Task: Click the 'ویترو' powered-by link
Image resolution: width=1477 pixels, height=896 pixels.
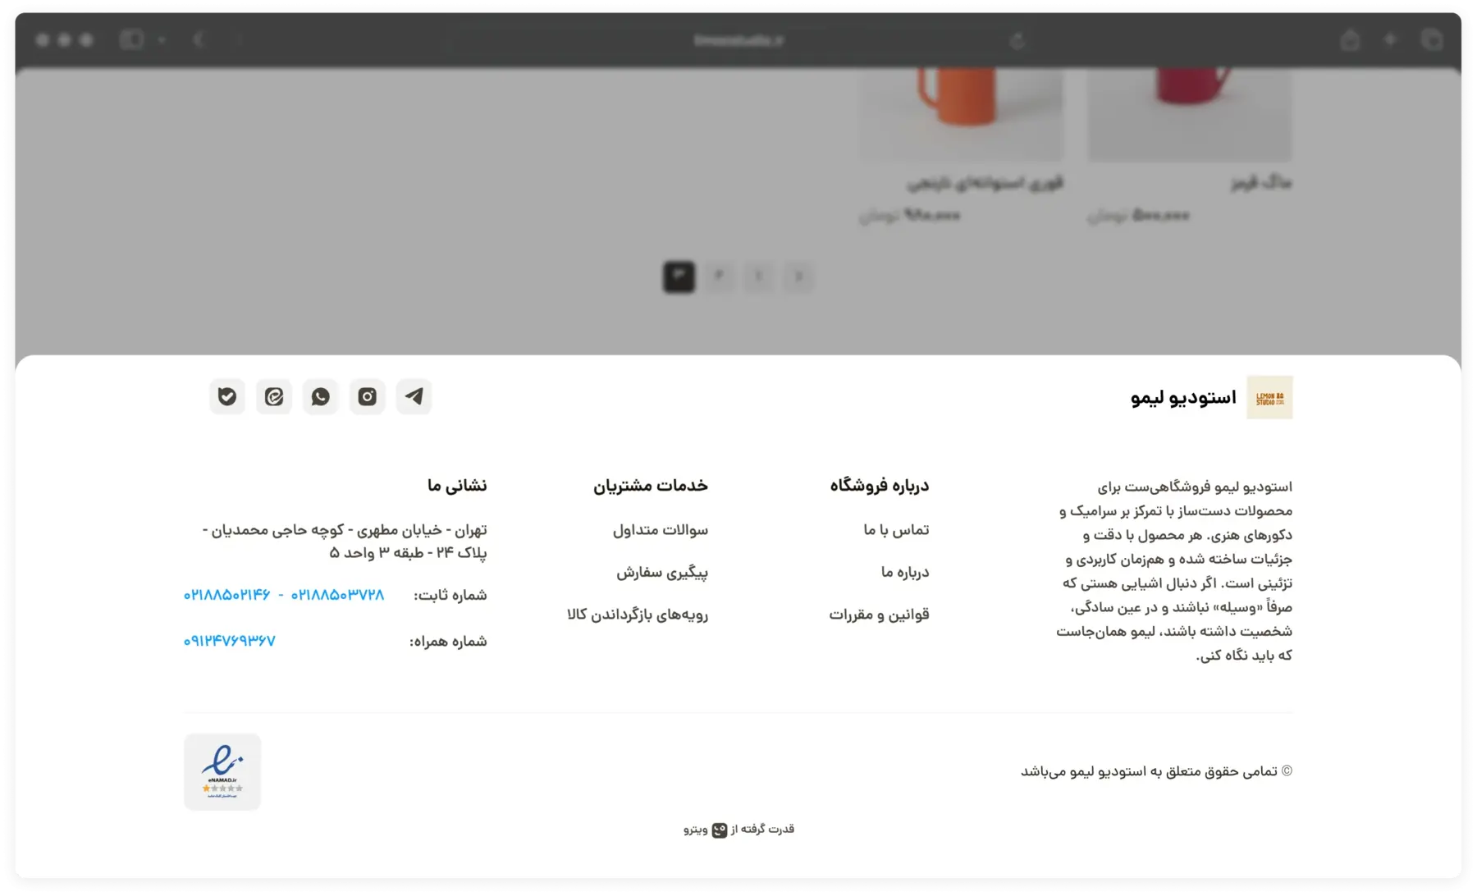Action: [x=696, y=830]
